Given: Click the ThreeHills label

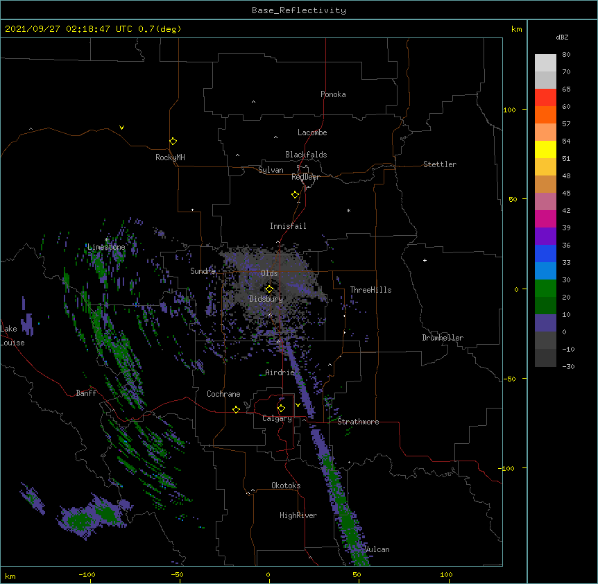Looking at the screenshot, I should pyautogui.click(x=370, y=290).
